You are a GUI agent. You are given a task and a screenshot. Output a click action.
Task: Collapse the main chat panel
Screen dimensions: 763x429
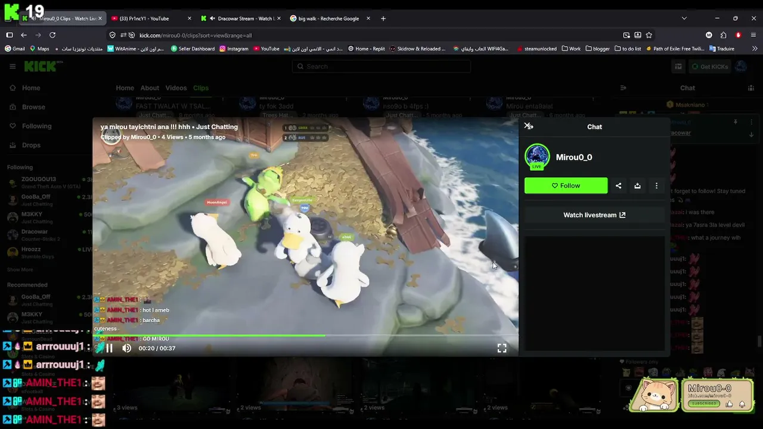pos(623,88)
